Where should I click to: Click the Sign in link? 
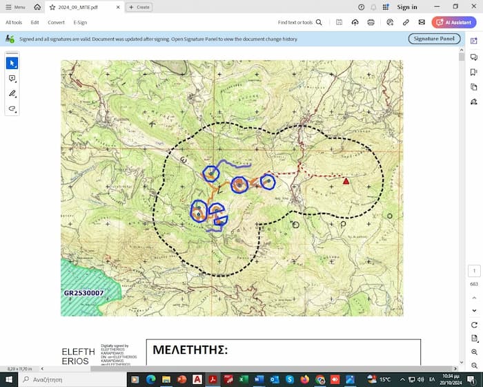[407, 7]
